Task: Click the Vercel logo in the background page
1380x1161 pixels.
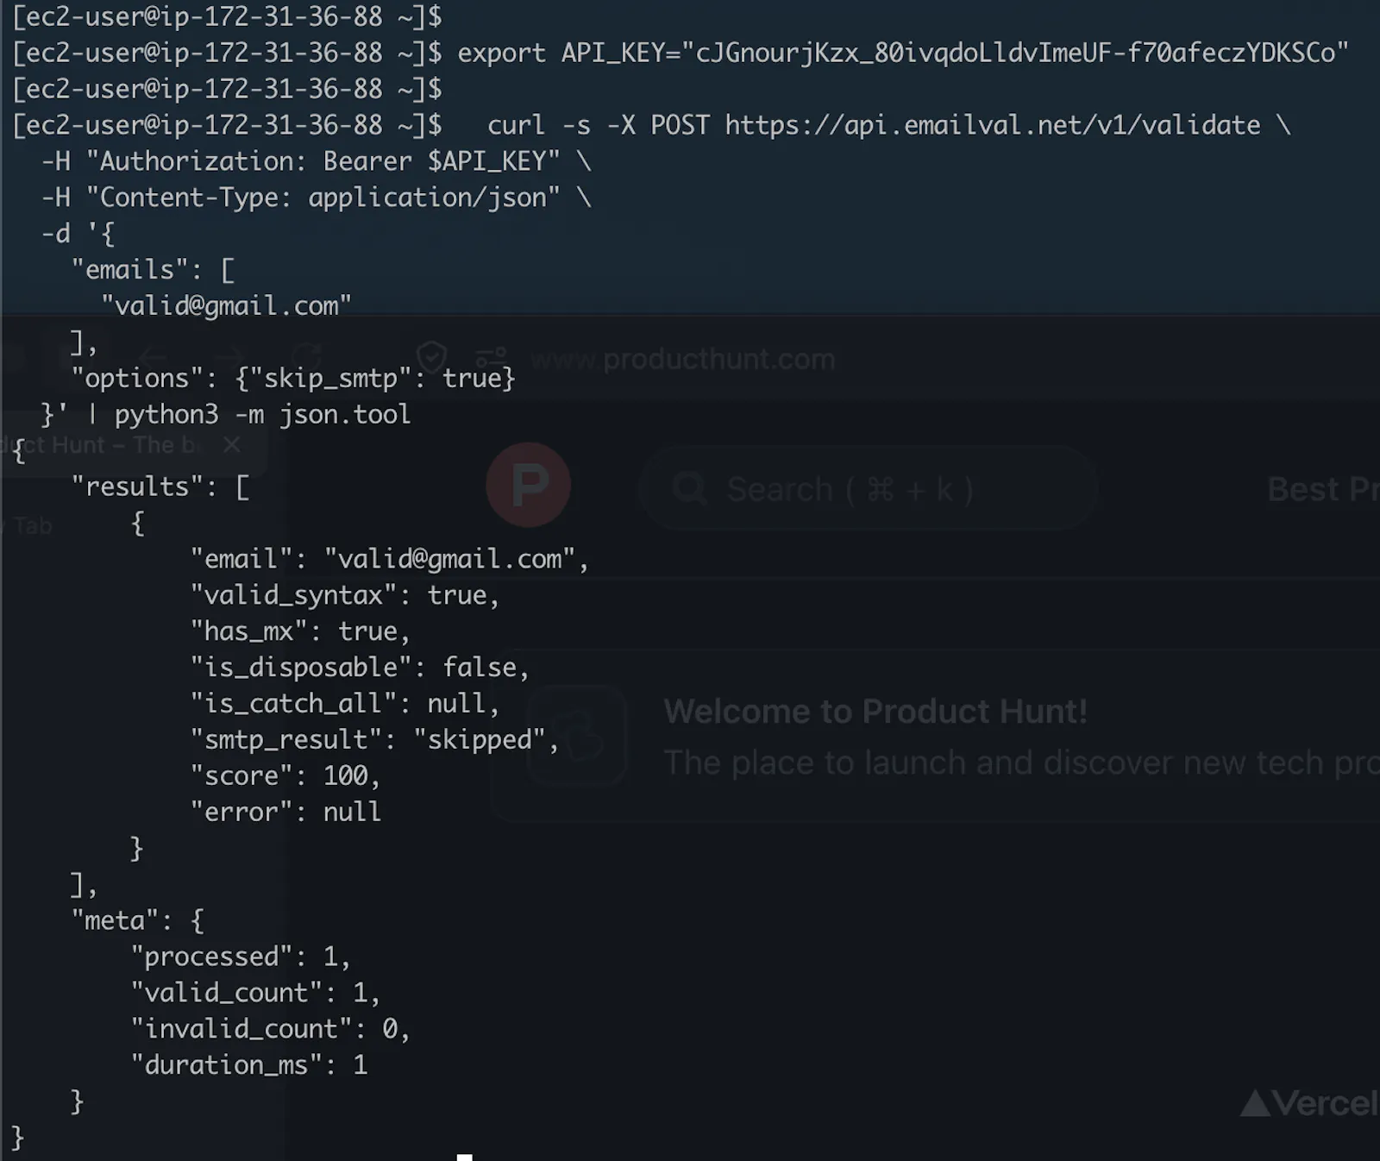Action: 1309,1103
